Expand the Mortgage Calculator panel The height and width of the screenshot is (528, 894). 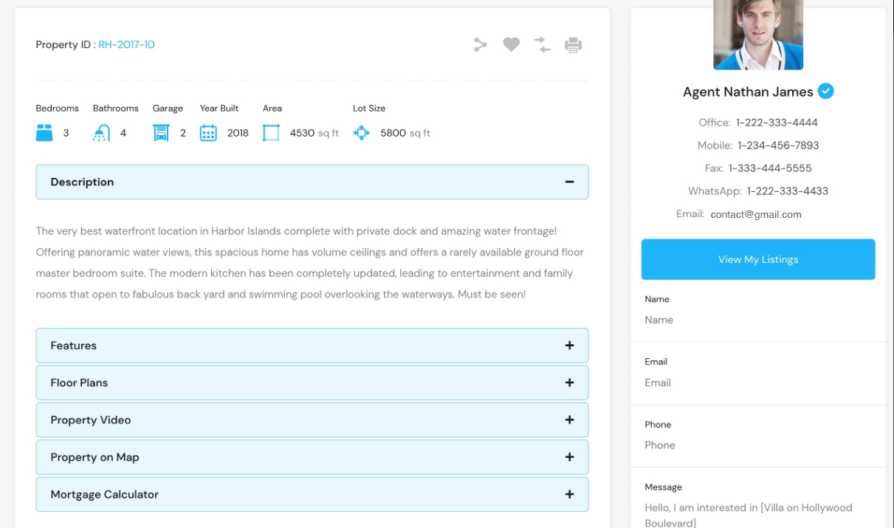pyautogui.click(x=569, y=495)
